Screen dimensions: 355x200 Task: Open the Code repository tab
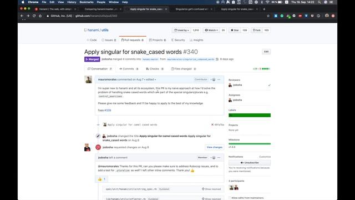click(92, 40)
